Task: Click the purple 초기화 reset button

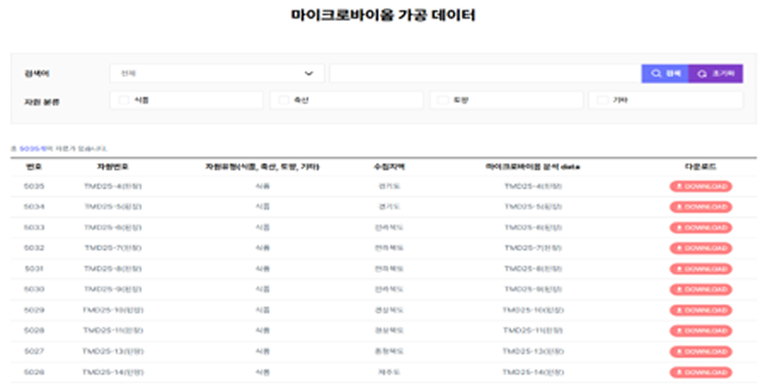Action: tap(715, 73)
